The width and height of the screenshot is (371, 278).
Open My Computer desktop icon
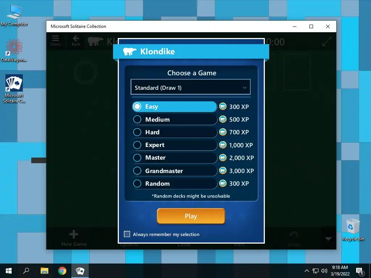tap(14, 15)
